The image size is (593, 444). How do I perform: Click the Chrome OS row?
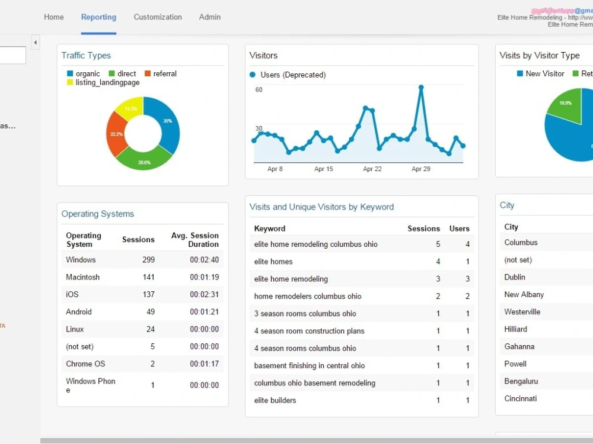tap(142, 364)
